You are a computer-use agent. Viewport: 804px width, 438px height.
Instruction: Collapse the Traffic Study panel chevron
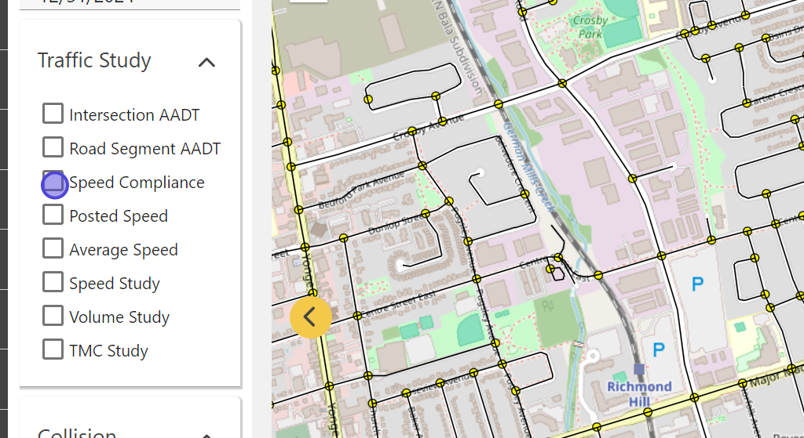(206, 62)
